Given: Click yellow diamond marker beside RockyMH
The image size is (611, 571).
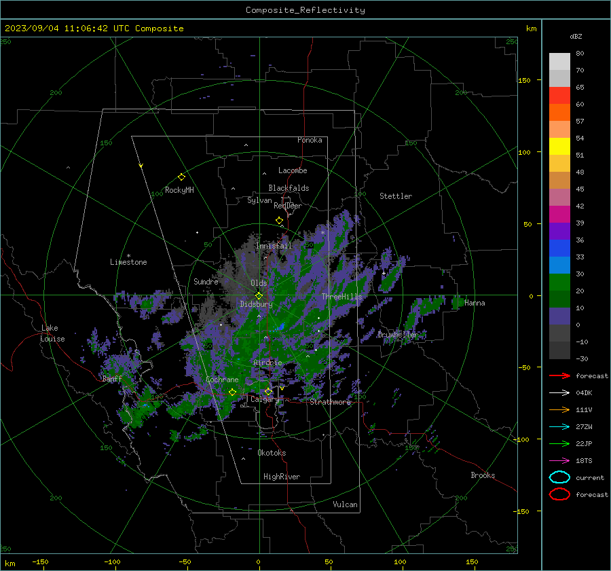Looking at the screenshot, I should 181,177.
